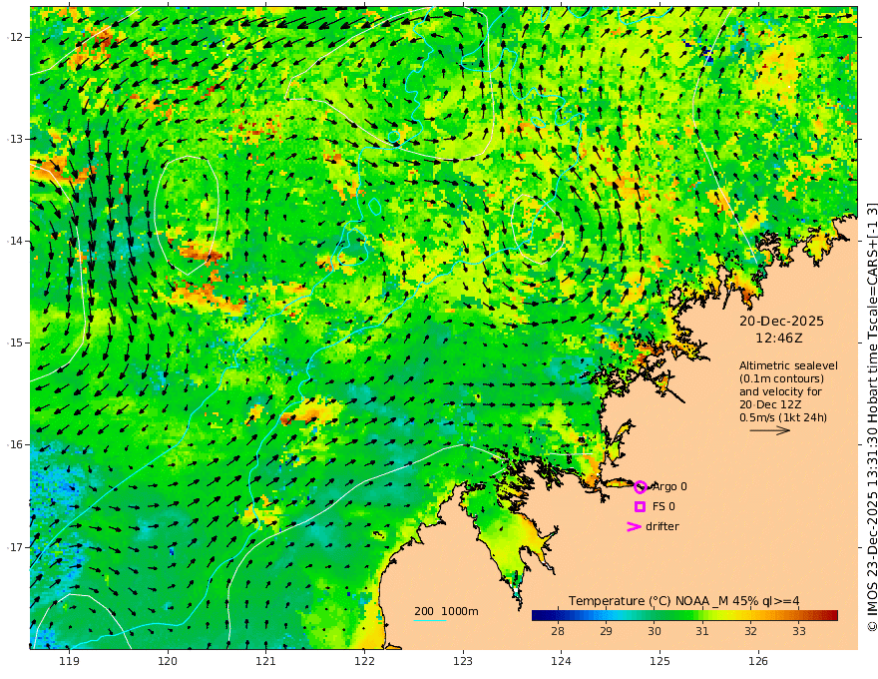Image resolution: width=878 pixels, height=679 pixels.
Task: Click the 'Argo 0' legend label
Action: pos(669,486)
